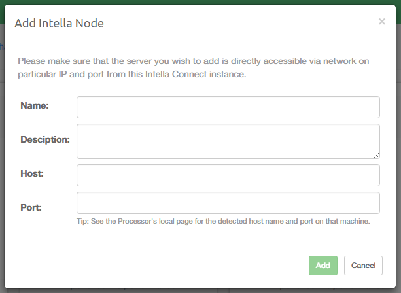The height and width of the screenshot is (293, 401).
Task: Select the Port input field
Action: pyautogui.click(x=228, y=203)
